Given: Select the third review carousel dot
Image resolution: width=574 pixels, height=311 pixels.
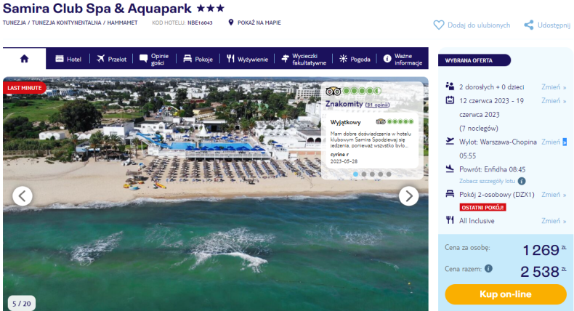Looking at the screenshot, I should 372,174.
